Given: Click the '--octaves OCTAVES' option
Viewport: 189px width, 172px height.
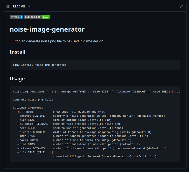Looking at the screenshot, I should click(30, 148).
